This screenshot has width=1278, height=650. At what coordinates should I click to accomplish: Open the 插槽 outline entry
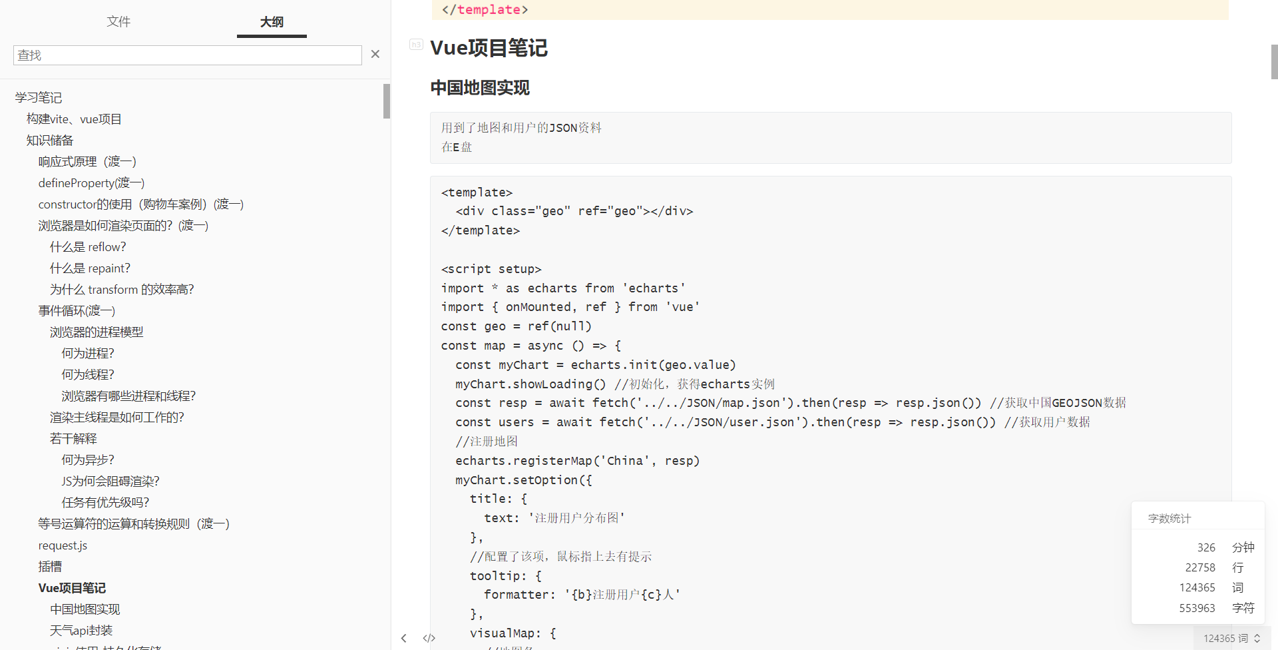[50, 567]
